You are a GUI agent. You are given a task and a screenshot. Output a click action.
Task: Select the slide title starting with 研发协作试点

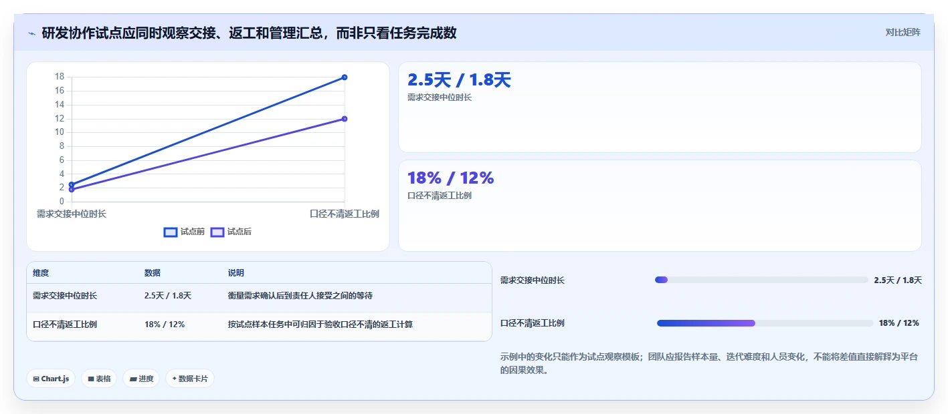point(249,33)
